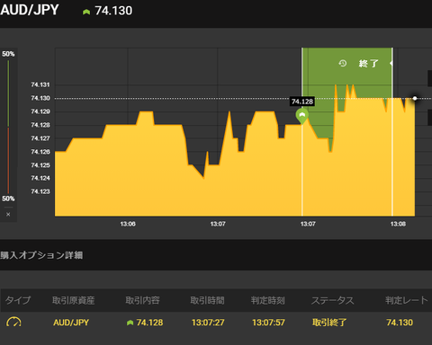
Task: Click the AUD/JPY title at top
Action: [x=30, y=10]
